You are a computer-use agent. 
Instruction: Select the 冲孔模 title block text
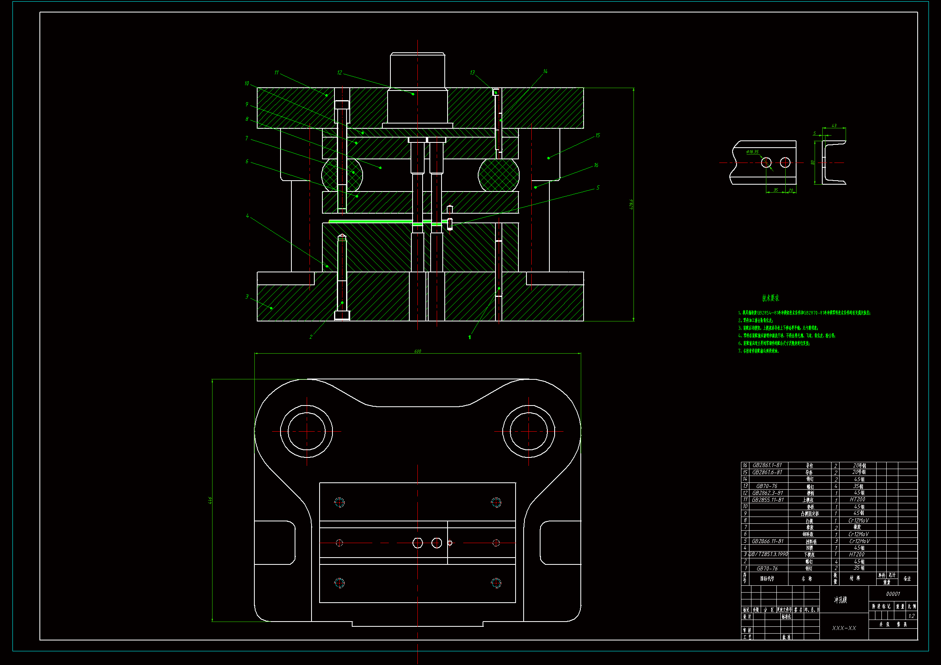pos(840,600)
